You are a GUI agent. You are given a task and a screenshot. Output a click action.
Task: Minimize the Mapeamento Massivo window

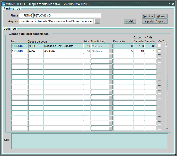point(169,4)
